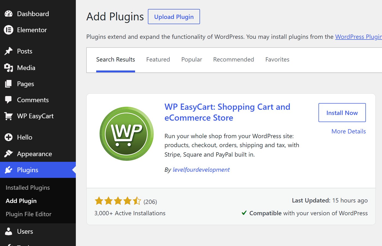
Task: Click the Elementor logo icon
Action: tap(8, 30)
